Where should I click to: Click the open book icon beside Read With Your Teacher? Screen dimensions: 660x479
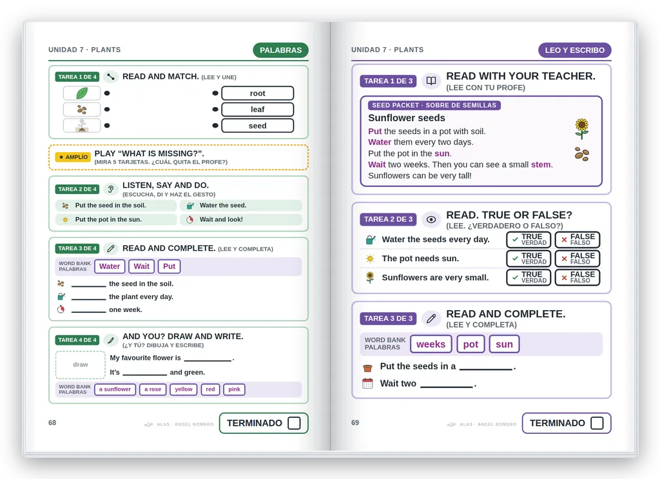(431, 81)
